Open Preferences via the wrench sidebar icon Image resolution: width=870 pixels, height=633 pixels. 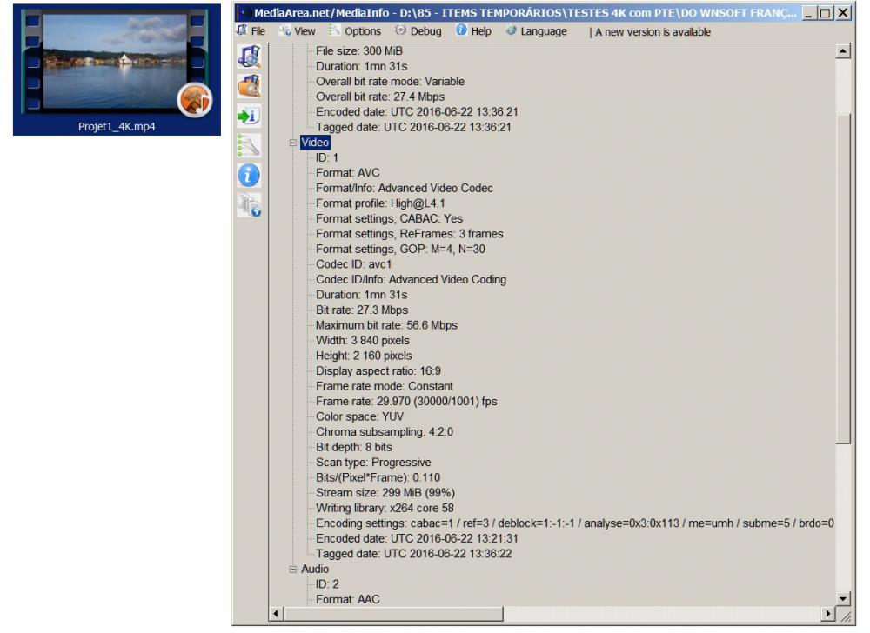click(249, 145)
